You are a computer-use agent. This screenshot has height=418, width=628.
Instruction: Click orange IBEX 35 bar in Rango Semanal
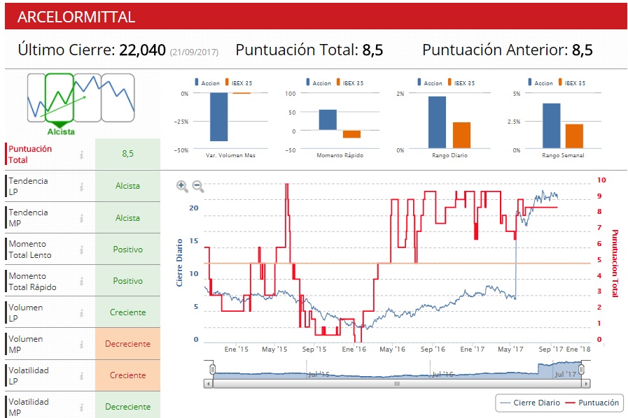(574, 136)
